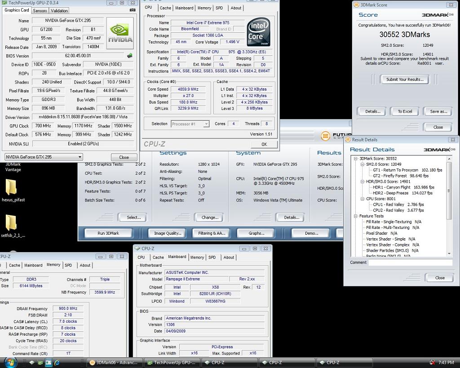Screen dimensions: 460x368
Task: Click the Demo button in 3DMark06
Action: pos(312,233)
